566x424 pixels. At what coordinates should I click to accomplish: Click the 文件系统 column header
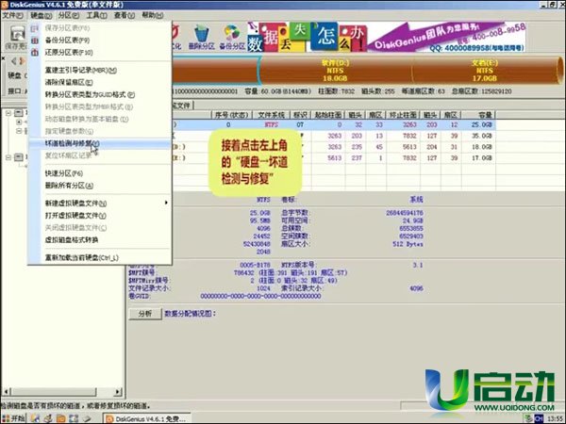pos(271,115)
